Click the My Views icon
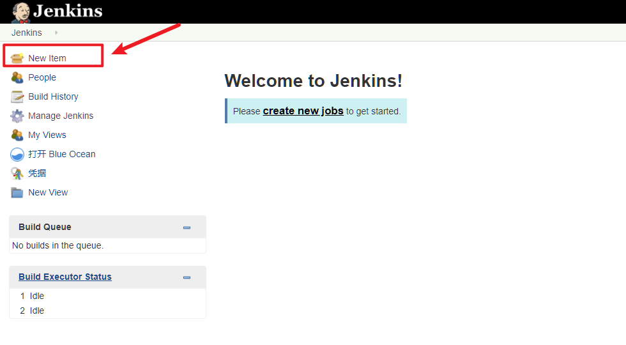This screenshot has height=345, width=626. tap(17, 135)
